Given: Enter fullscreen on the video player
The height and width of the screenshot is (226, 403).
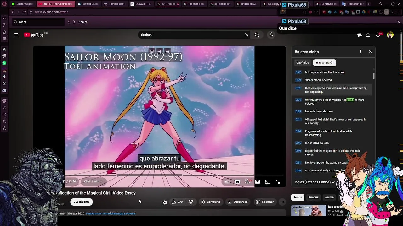Looking at the screenshot, I should 278,182.
